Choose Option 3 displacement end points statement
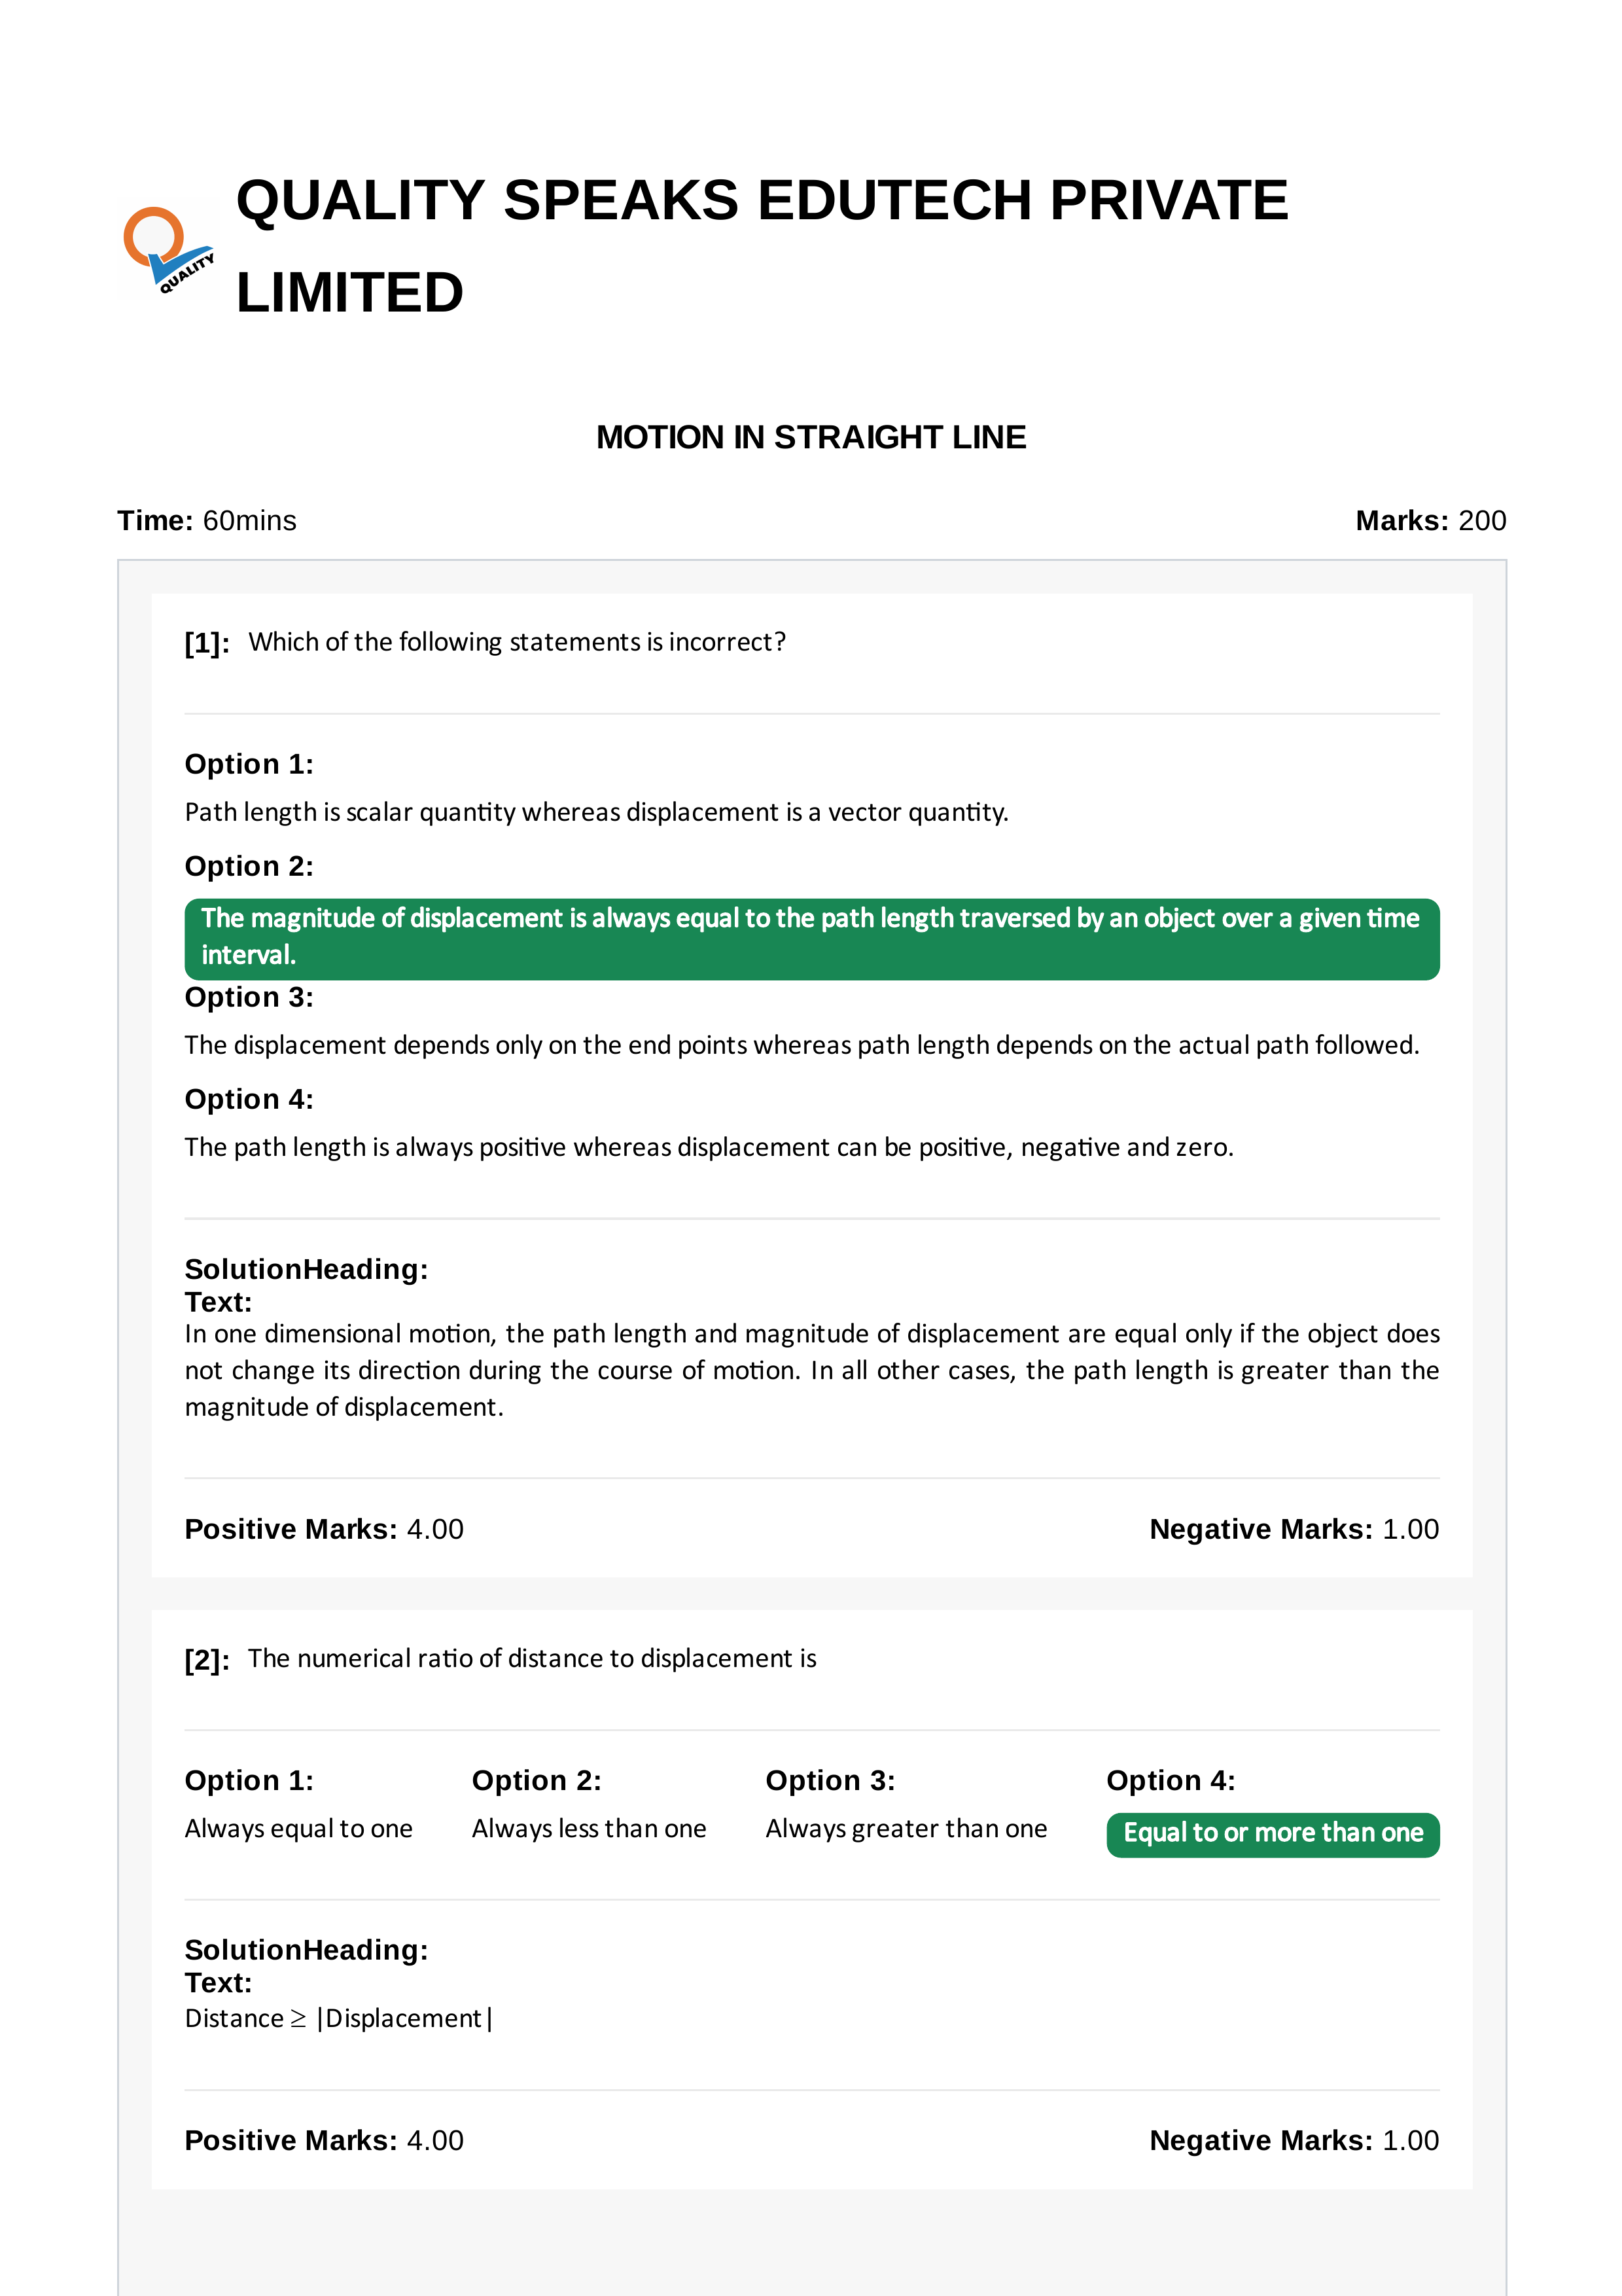This screenshot has height=2296, width=1622. click(802, 1045)
